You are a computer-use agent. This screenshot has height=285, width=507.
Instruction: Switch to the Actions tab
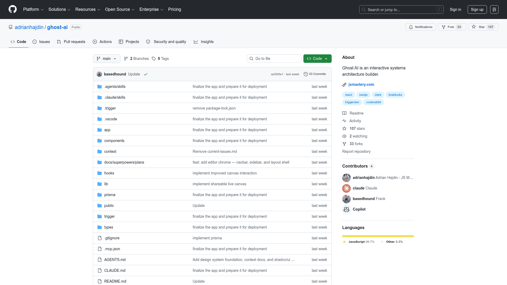(102, 42)
